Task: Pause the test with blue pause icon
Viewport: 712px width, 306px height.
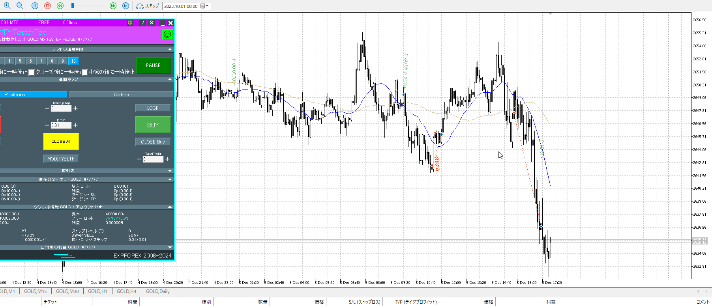Action: [35, 6]
